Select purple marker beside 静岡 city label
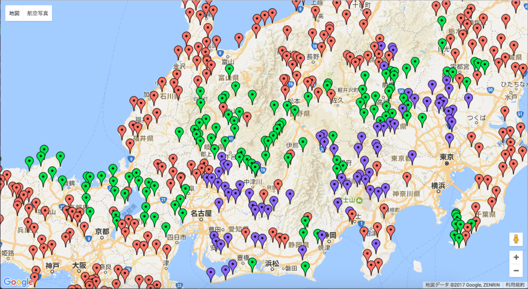Screen dimensions: 528x289 [322, 237]
